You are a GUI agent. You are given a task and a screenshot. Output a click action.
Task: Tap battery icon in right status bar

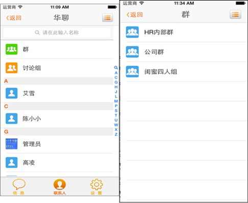pyautogui.click(x=241, y=3)
